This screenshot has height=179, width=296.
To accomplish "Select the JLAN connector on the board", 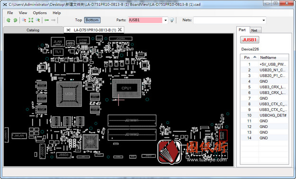I will (x=58, y=42).
